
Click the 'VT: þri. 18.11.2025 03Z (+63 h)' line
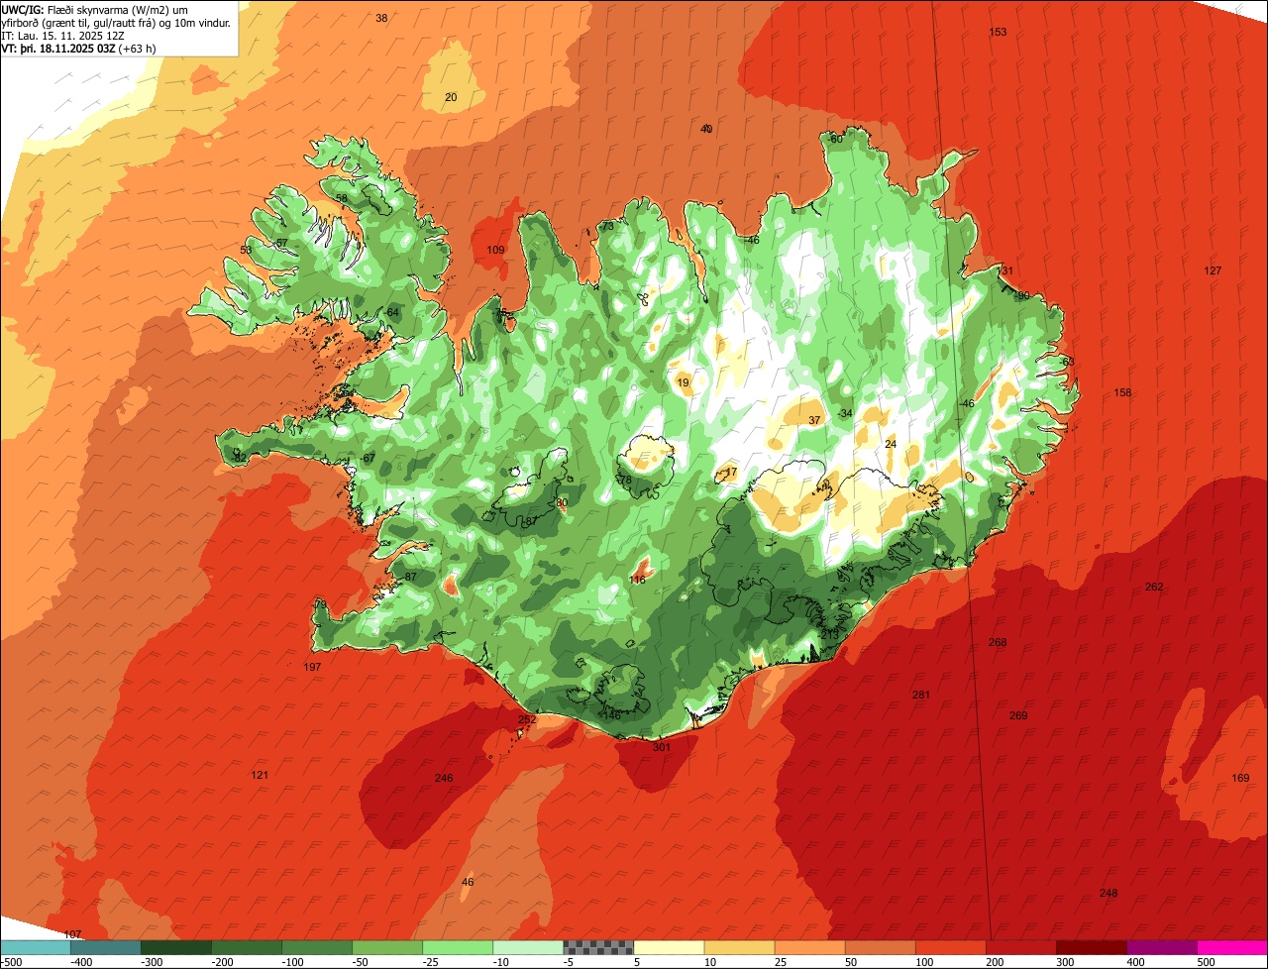click(78, 48)
